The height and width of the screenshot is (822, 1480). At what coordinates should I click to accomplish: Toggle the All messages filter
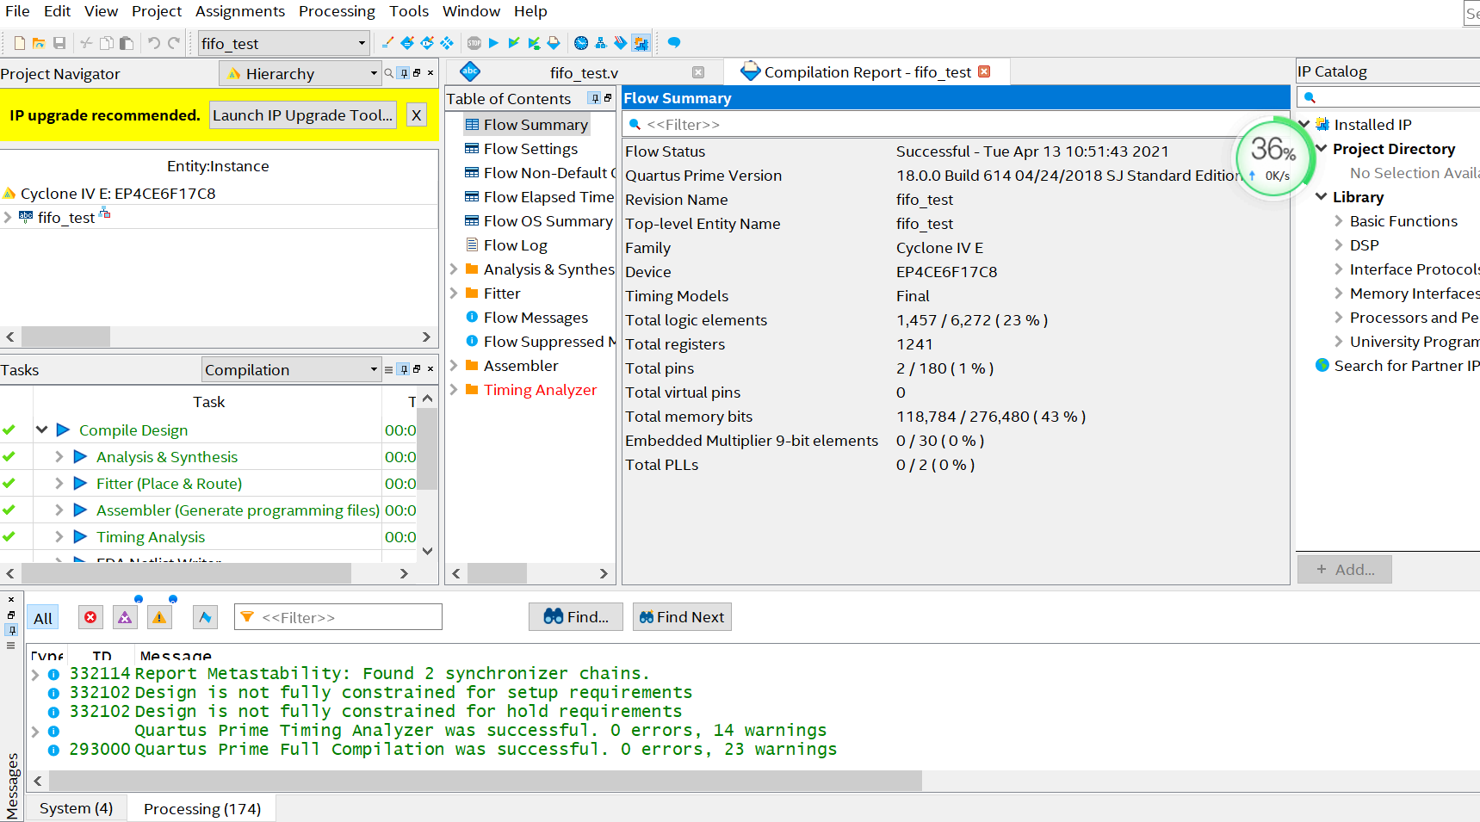(43, 618)
